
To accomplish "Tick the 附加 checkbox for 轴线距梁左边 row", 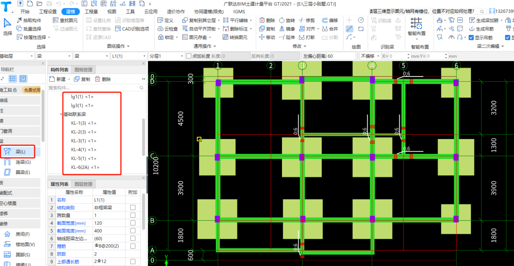I will tap(133, 238).
